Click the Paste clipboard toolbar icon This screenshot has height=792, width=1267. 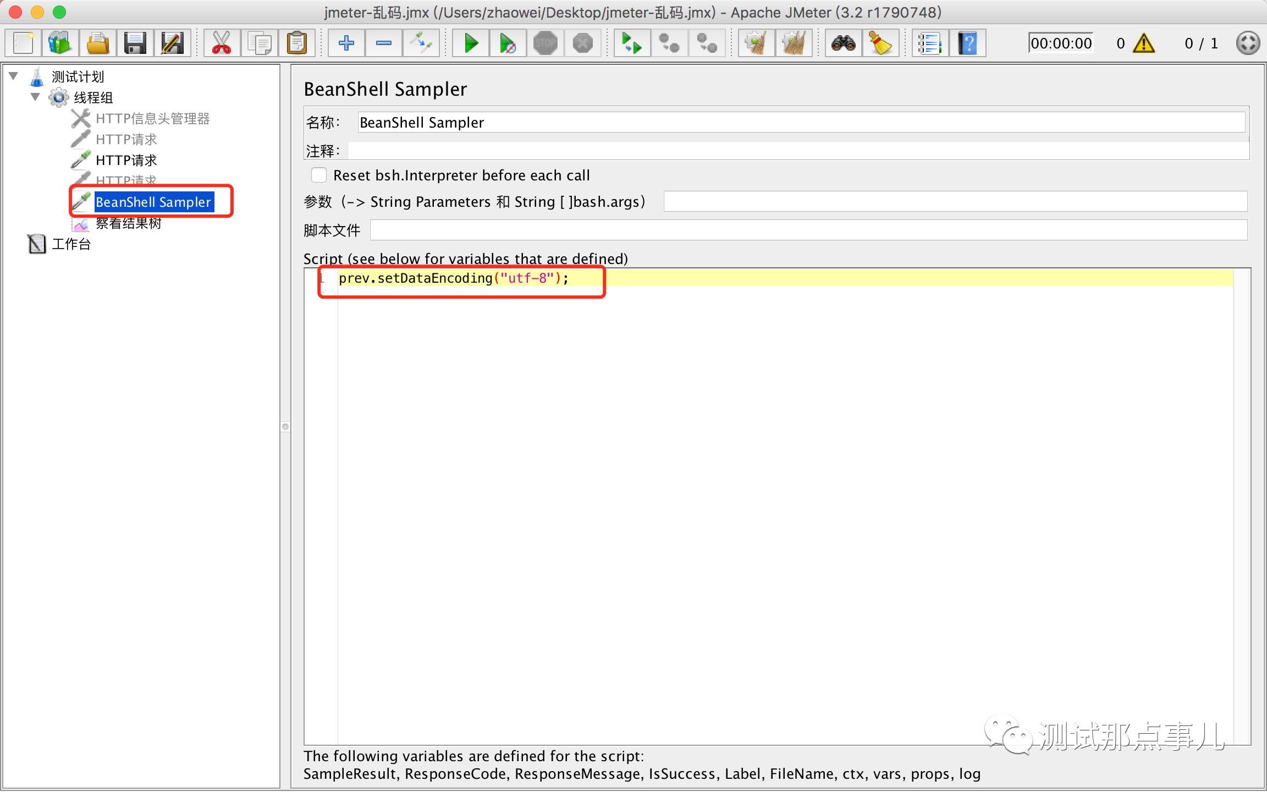(x=297, y=43)
